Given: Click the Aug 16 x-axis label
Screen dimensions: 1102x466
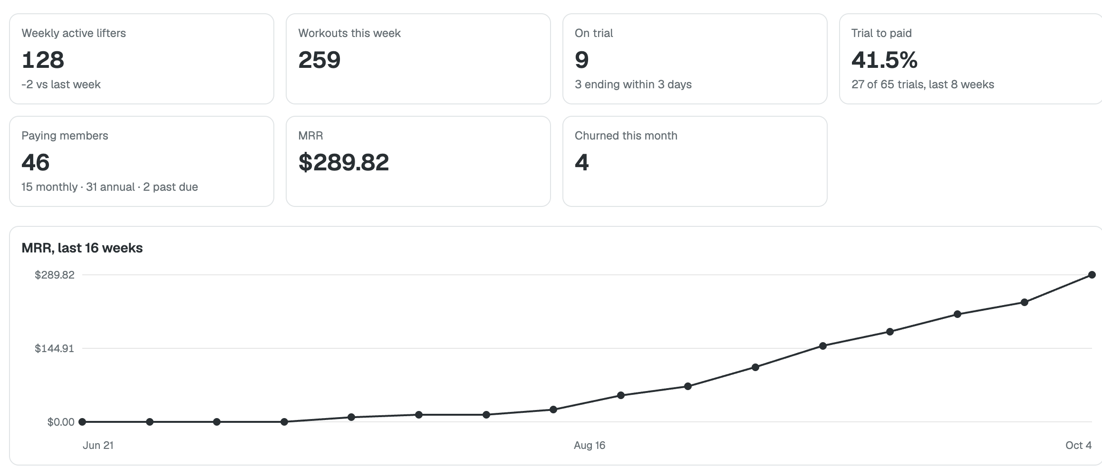Looking at the screenshot, I should [590, 445].
